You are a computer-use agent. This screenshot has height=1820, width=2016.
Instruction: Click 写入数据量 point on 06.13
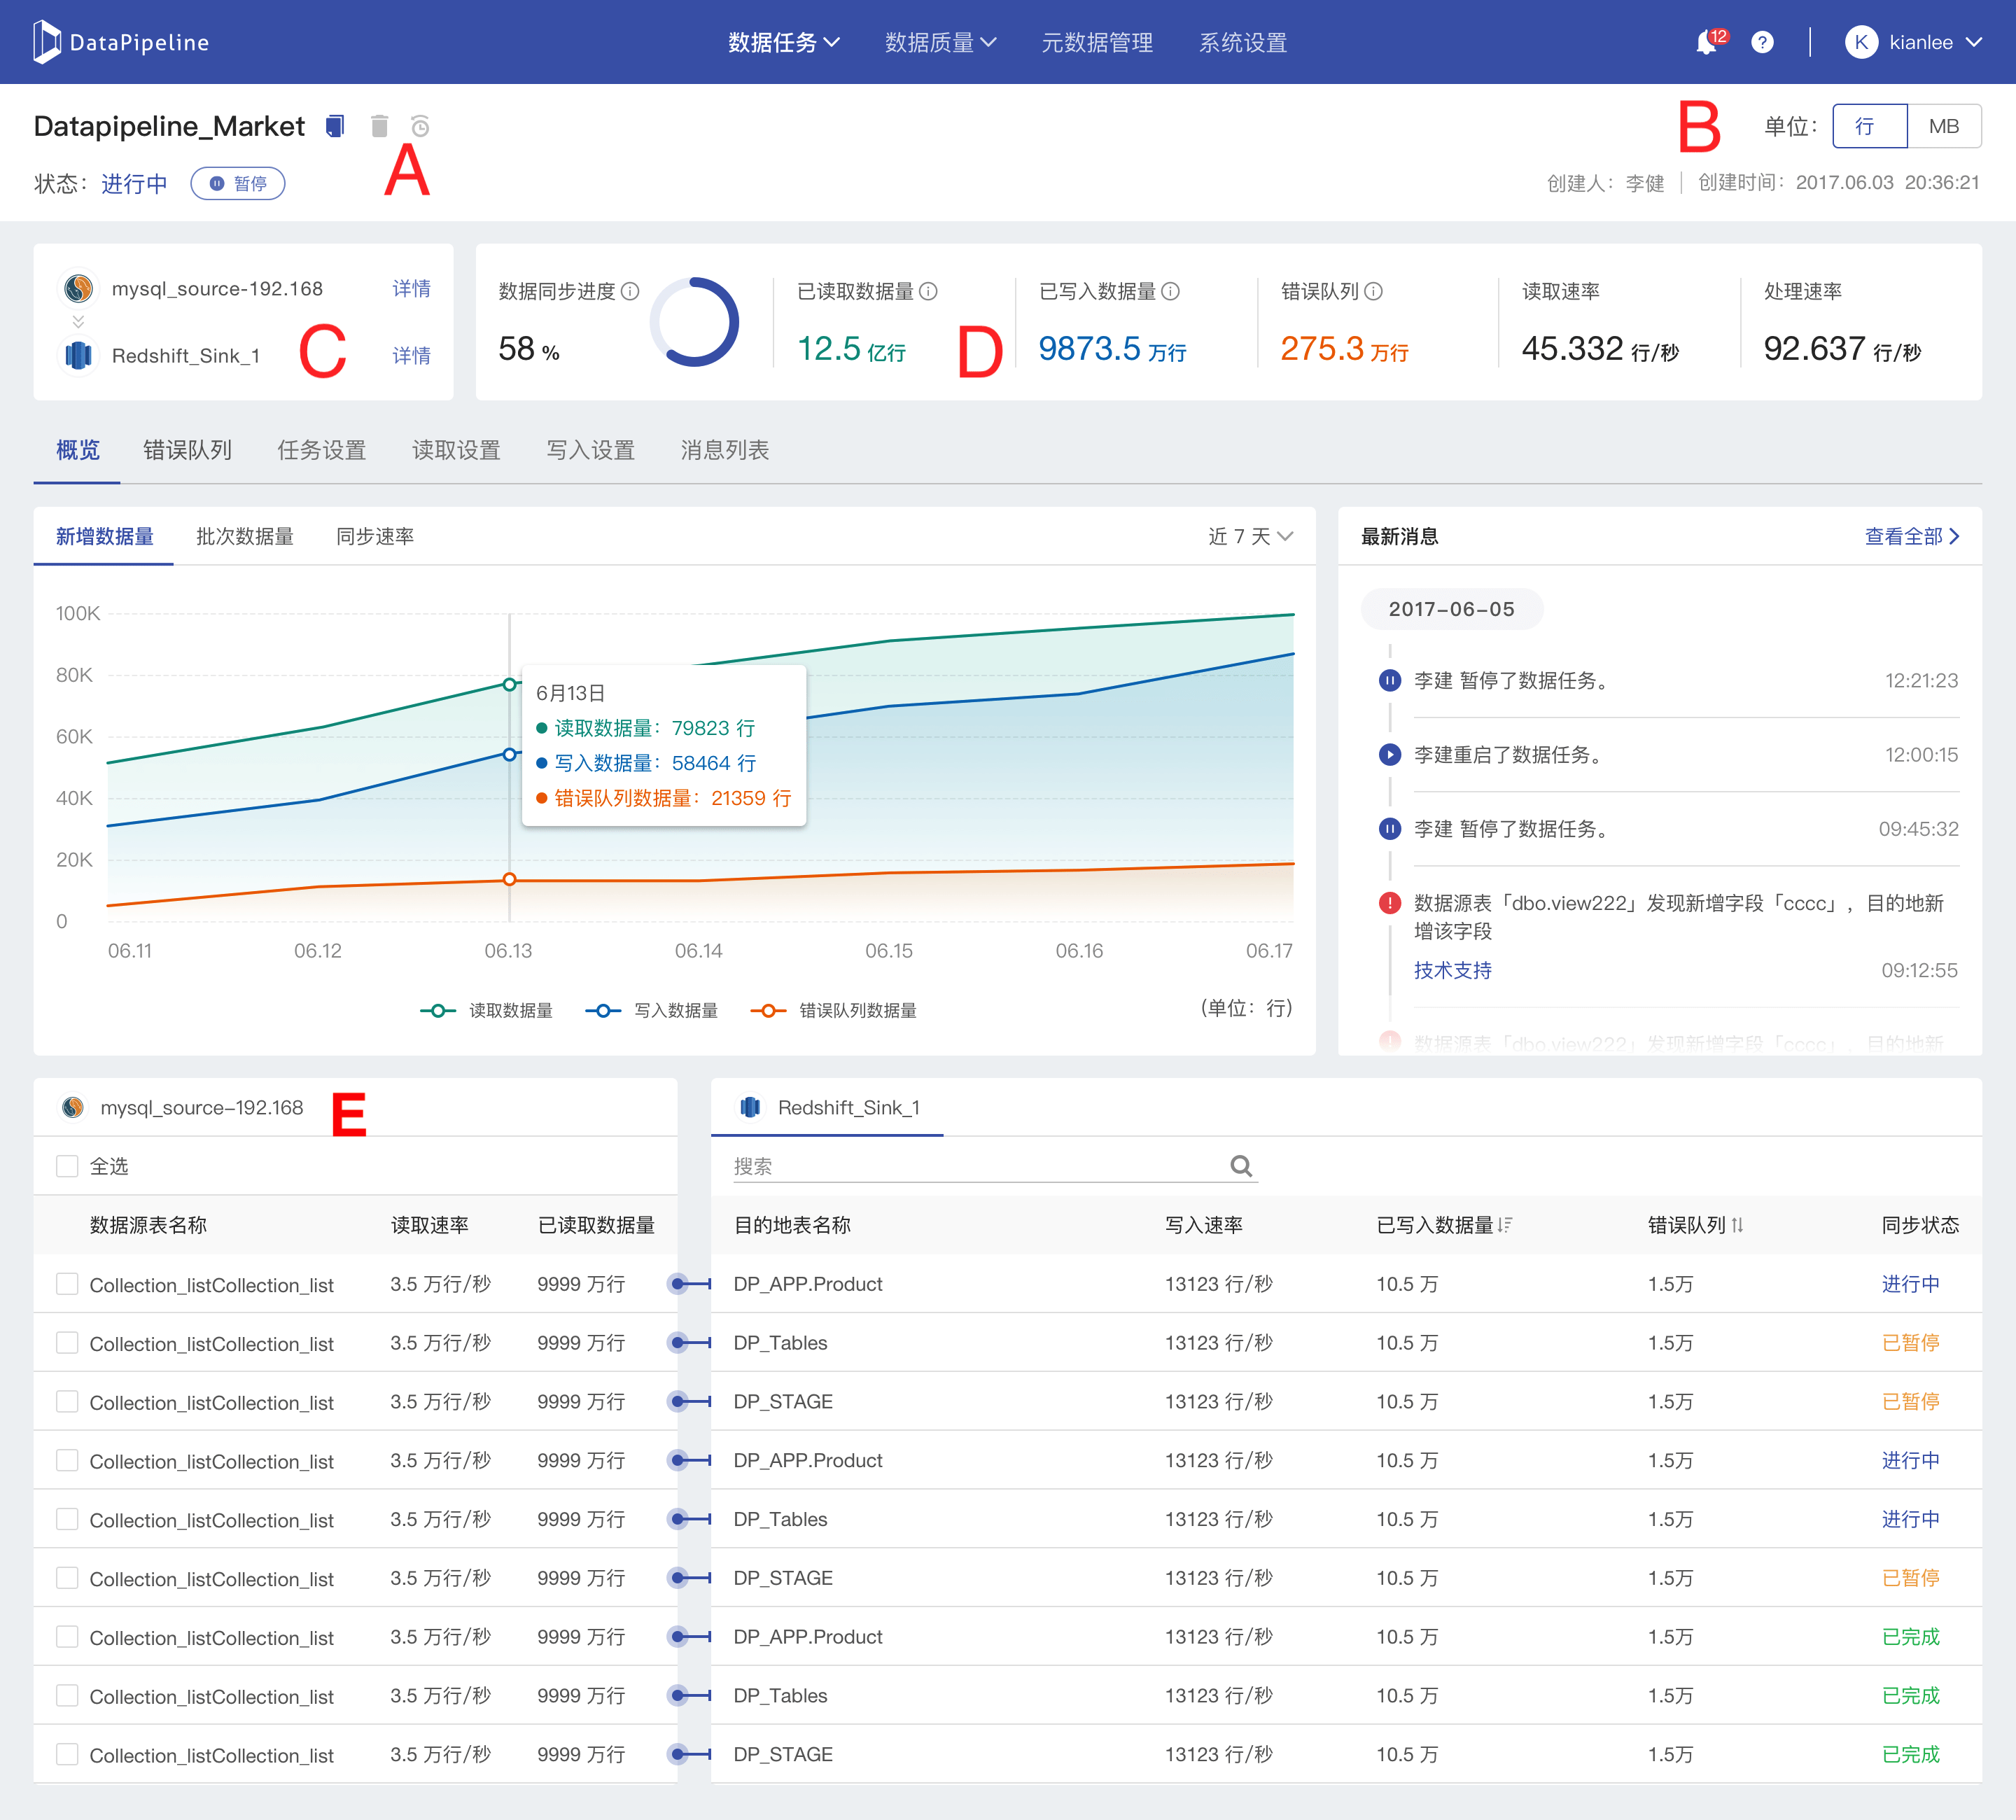(x=509, y=754)
